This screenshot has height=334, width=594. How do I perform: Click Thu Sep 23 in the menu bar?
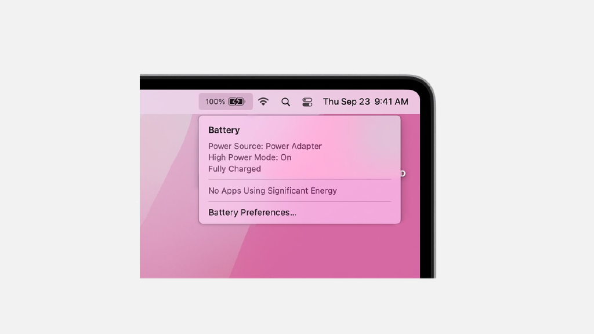[x=346, y=101]
